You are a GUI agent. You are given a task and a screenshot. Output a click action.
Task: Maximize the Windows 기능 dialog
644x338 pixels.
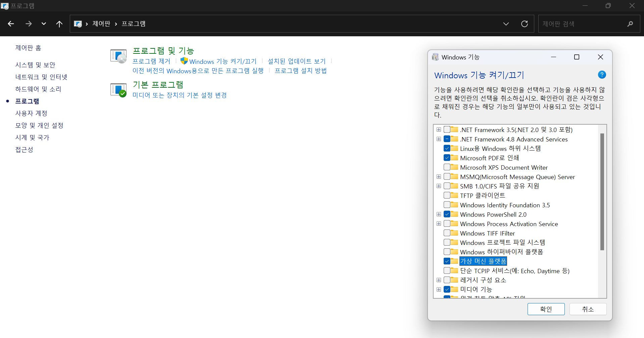(x=577, y=57)
